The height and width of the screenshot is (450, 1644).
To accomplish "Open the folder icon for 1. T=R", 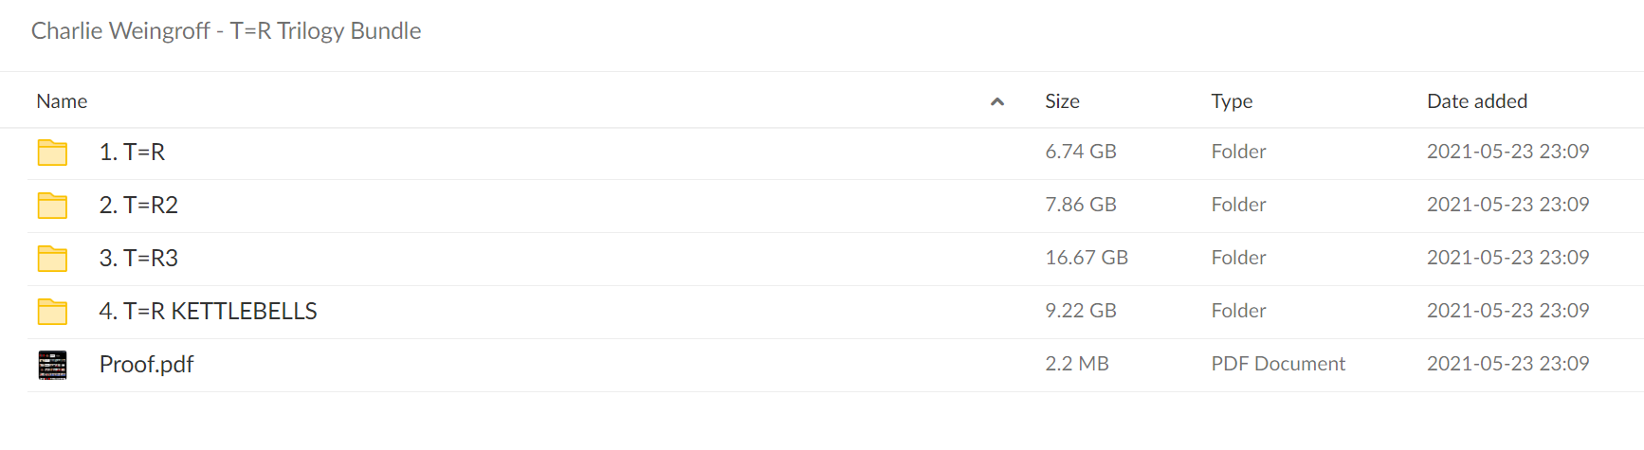I will [52, 153].
